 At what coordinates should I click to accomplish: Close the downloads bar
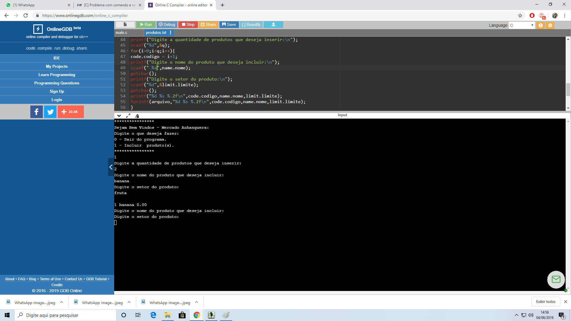[x=566, y=302]
